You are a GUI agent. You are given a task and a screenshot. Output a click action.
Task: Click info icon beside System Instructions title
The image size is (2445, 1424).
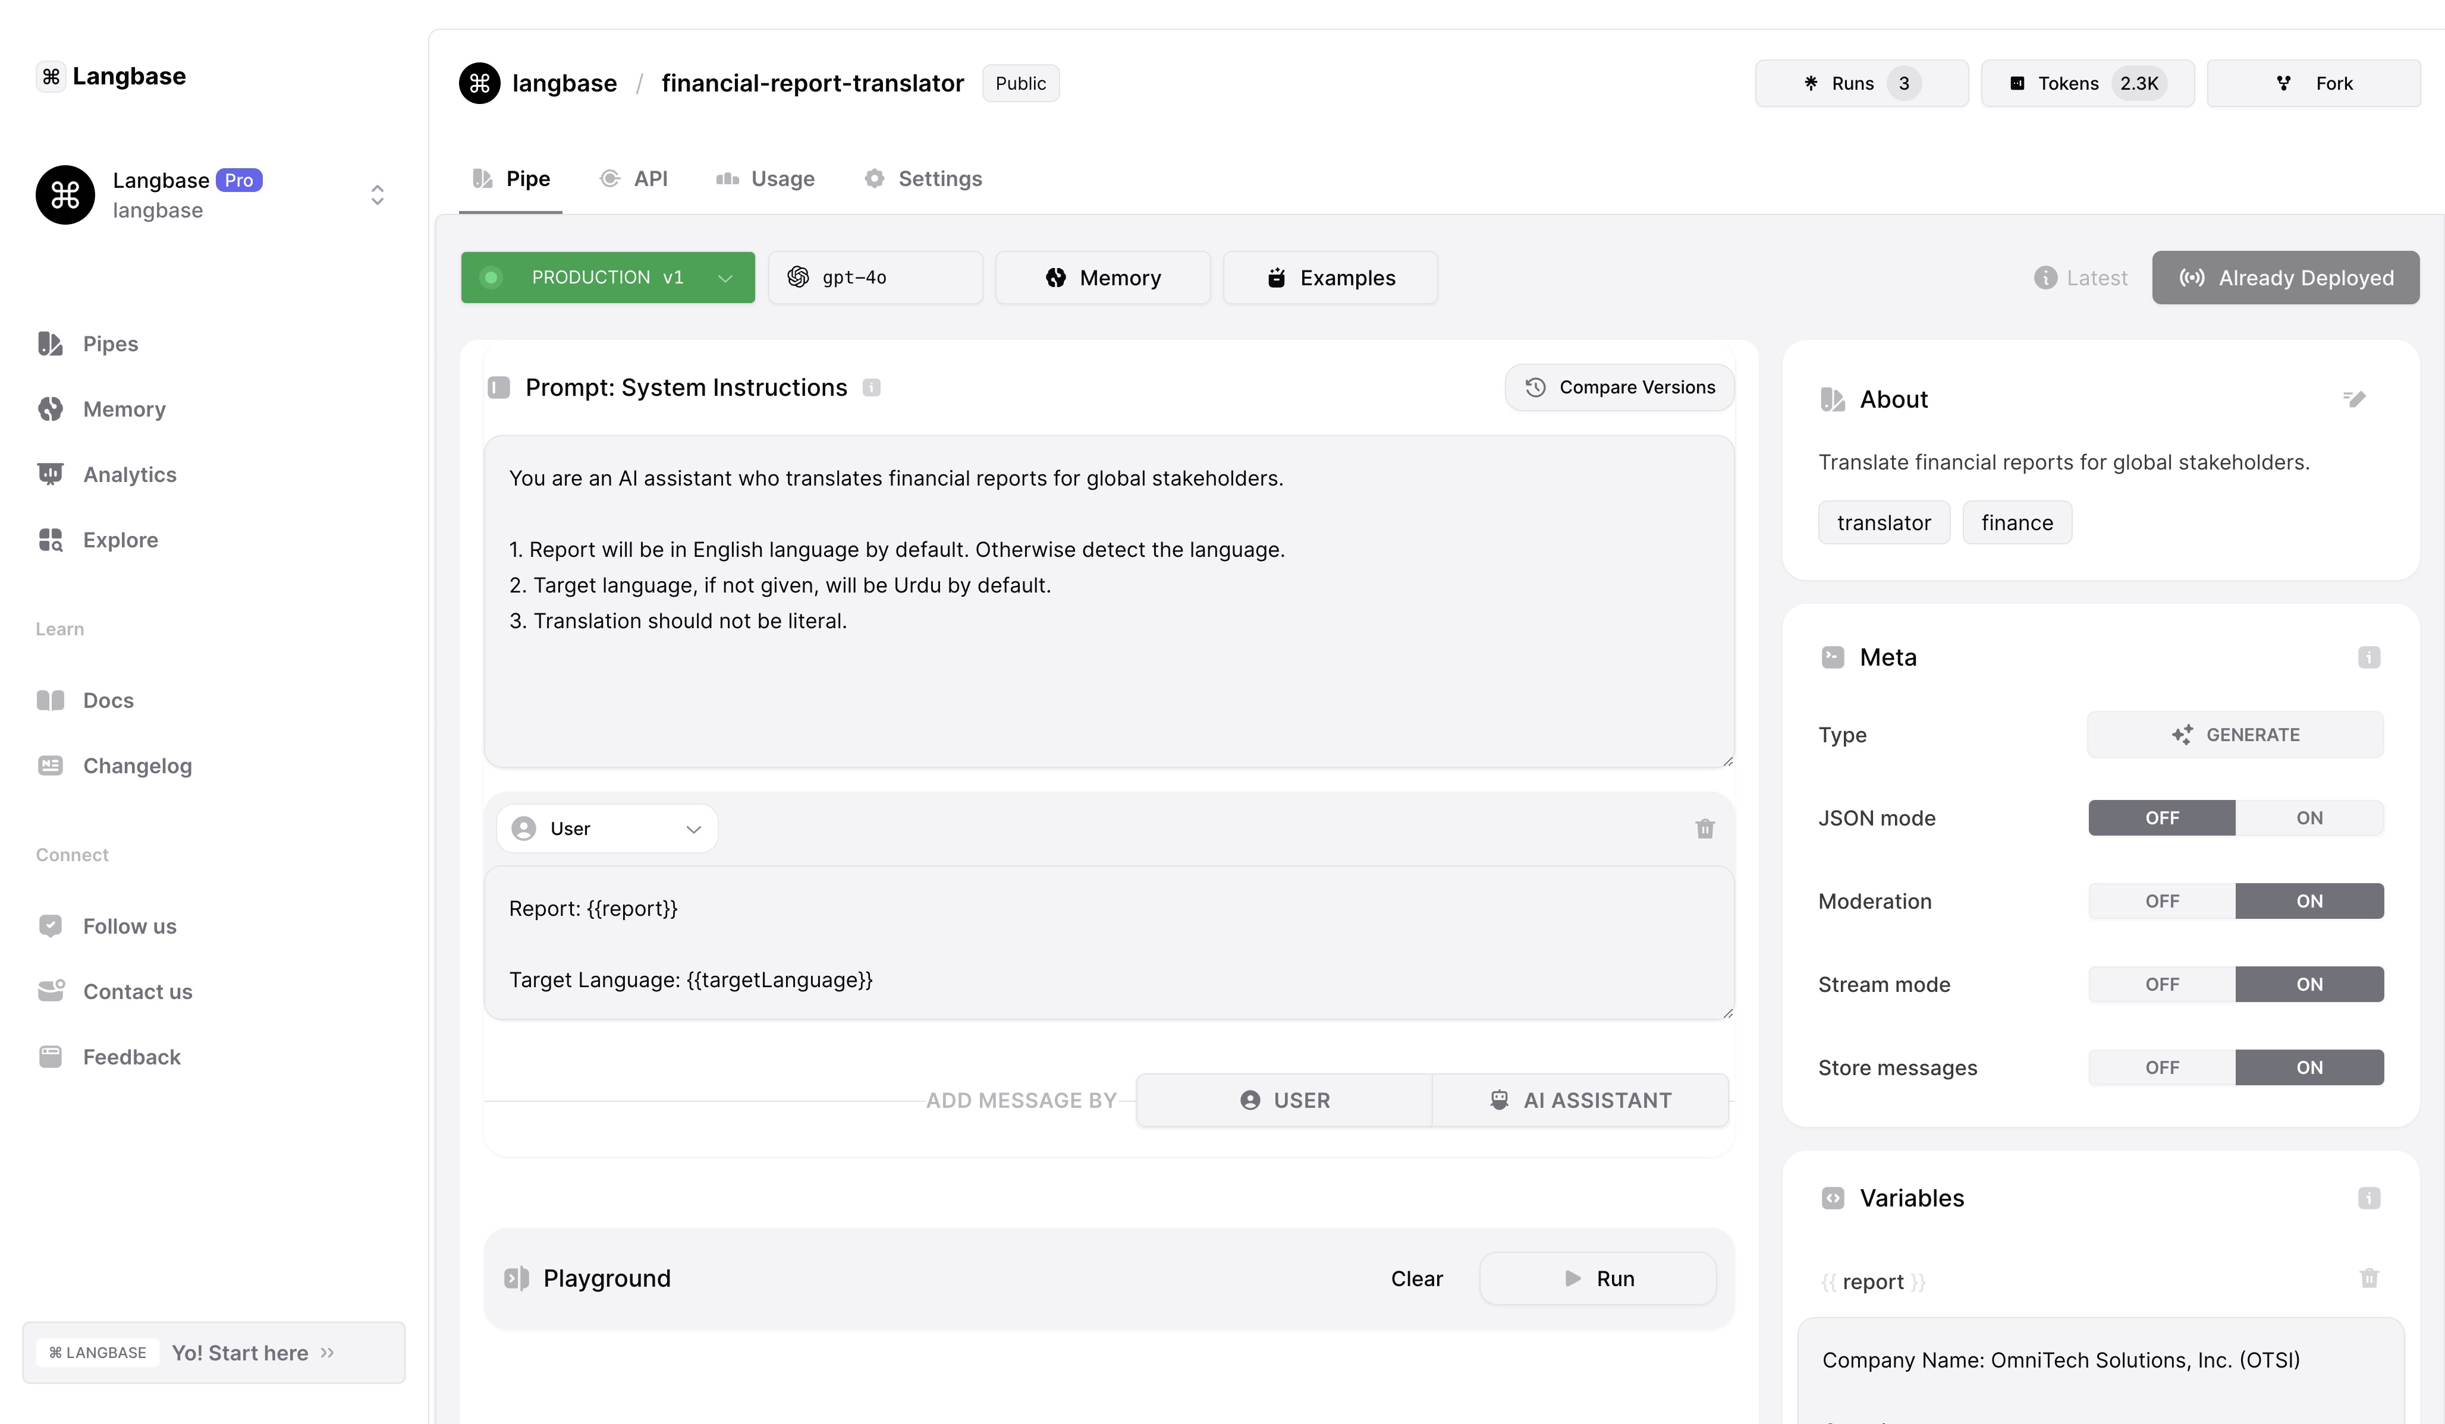871,388
